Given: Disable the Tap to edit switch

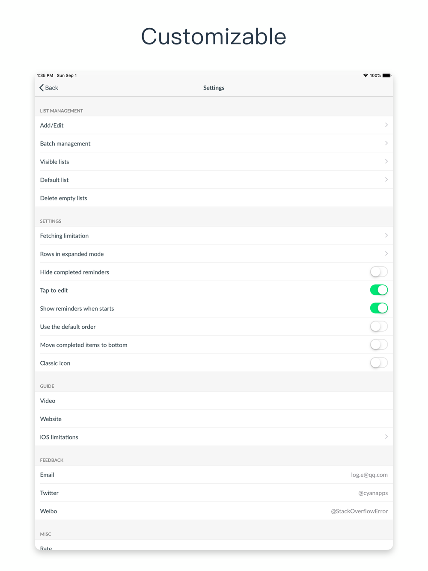Looking at the screenshot, I should click(x=379, y=290).
